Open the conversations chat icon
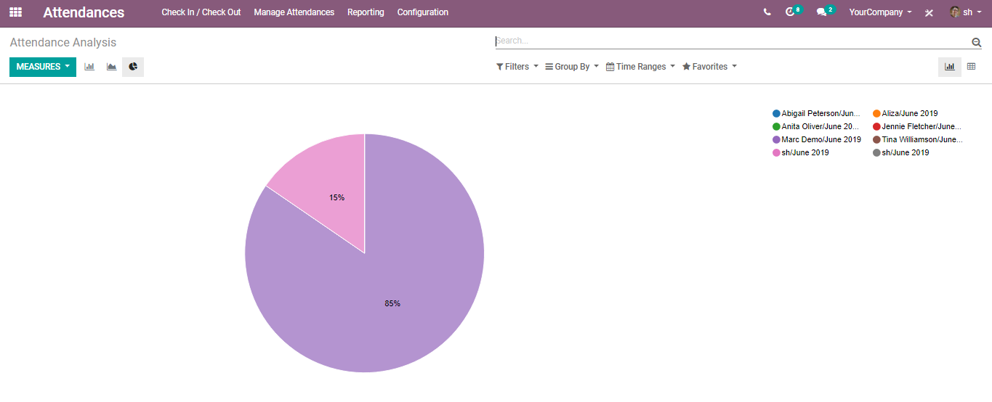 coord(825,12)
